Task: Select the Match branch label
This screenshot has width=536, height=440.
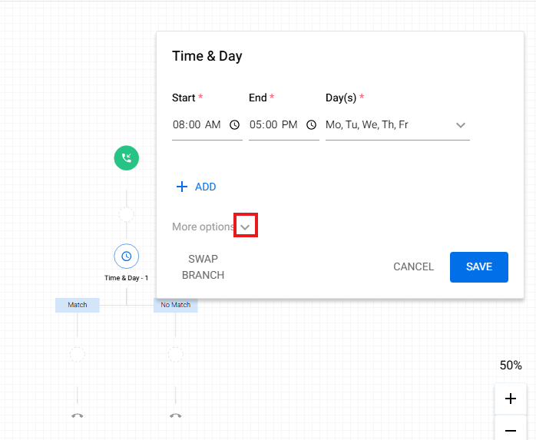Action: [x=78, y=305]
